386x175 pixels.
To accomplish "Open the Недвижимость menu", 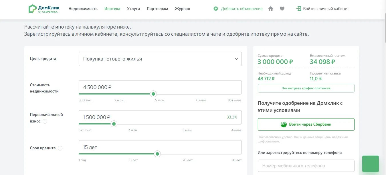I will [83, 9].
